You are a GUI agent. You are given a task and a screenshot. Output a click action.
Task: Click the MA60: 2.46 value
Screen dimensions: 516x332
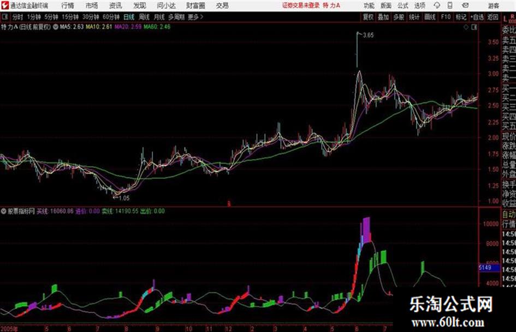click(157, 27)
